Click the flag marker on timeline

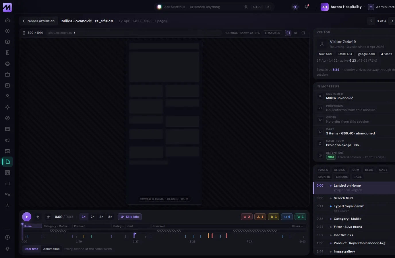[135, 235]
